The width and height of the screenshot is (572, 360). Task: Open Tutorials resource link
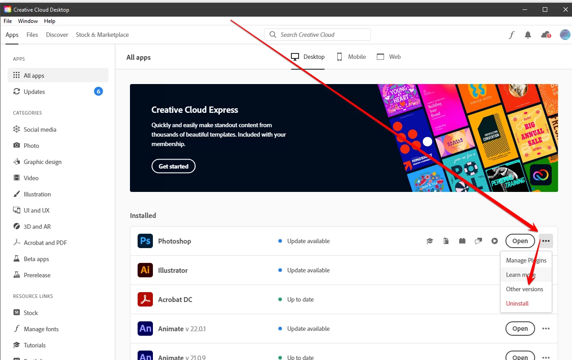pos(35,345)
